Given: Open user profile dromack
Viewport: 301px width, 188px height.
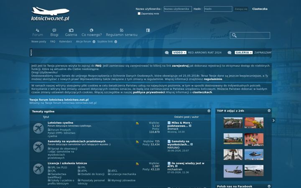Looking at the screenshot, I should tap(173, 129).
